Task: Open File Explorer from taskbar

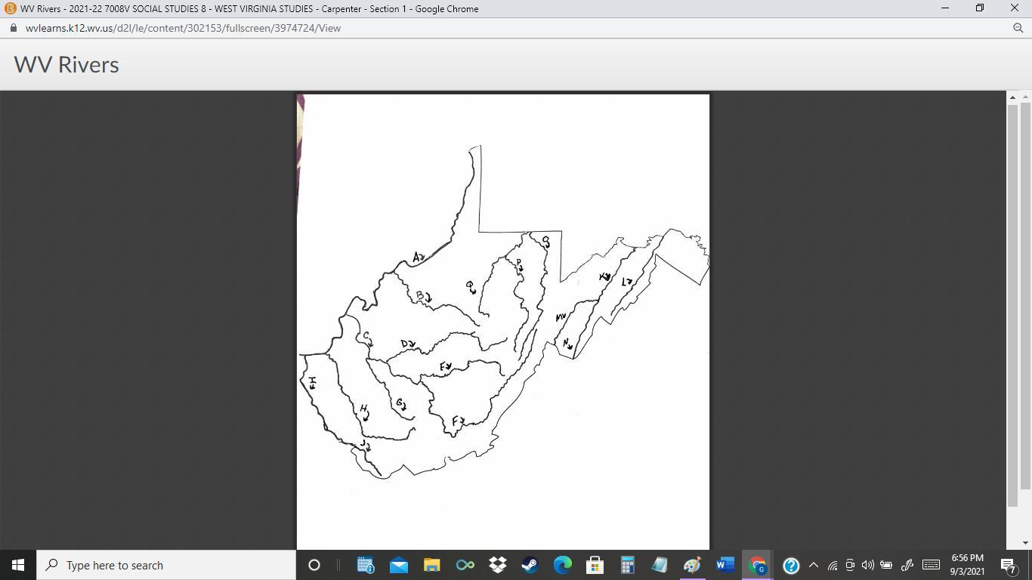Action: 431,565
